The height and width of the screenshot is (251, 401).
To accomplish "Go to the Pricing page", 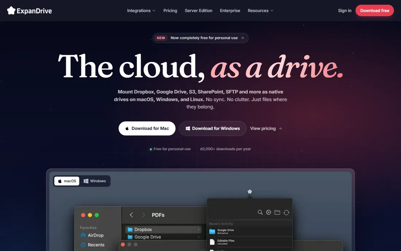I will [170, 11].
